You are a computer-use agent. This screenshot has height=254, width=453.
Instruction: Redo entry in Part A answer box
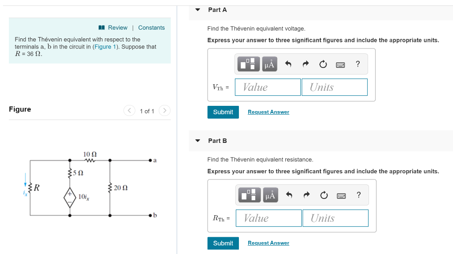point(305,64)
